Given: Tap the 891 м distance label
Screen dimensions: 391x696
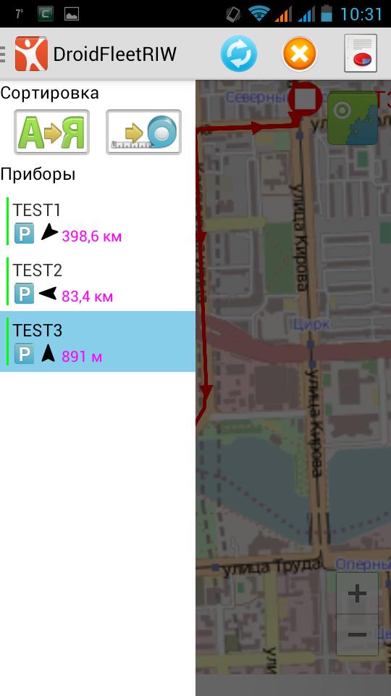Looking at the screenshot, I should coord(82,357).
